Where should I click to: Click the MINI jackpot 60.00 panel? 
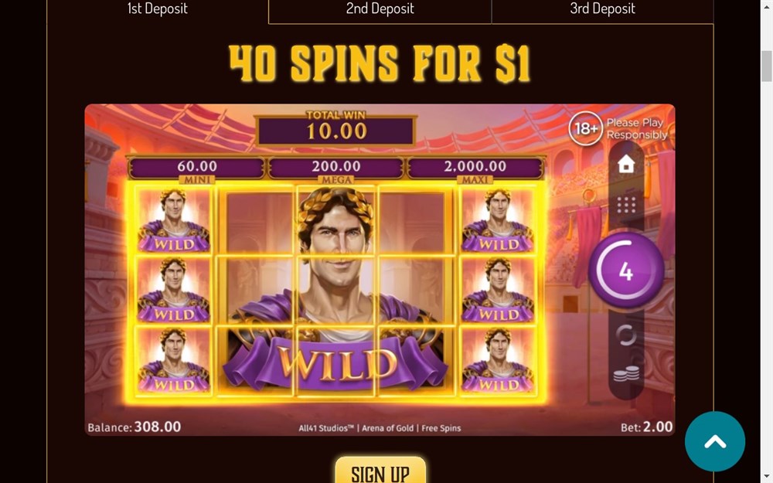click(x=196, y=168)
